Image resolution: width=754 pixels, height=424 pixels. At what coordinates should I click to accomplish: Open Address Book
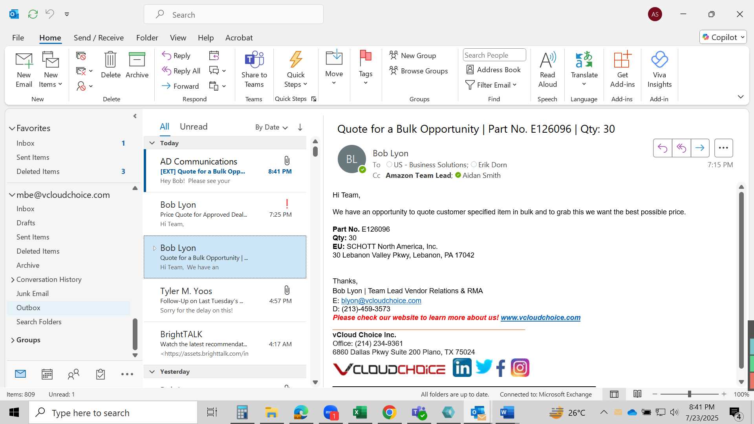pos(493,70)
